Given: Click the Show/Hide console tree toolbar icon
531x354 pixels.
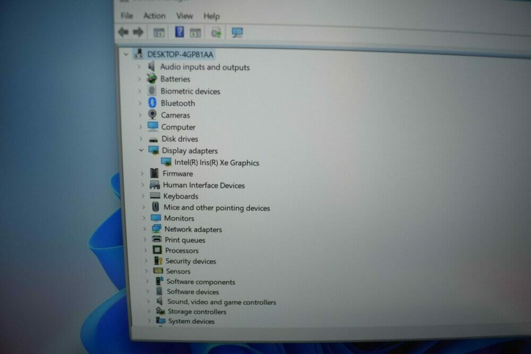Looking at the screenshot, I should (159, 33).
